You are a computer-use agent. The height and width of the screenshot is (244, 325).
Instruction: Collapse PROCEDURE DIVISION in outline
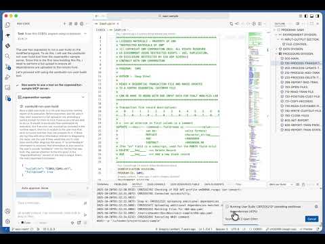276,54
